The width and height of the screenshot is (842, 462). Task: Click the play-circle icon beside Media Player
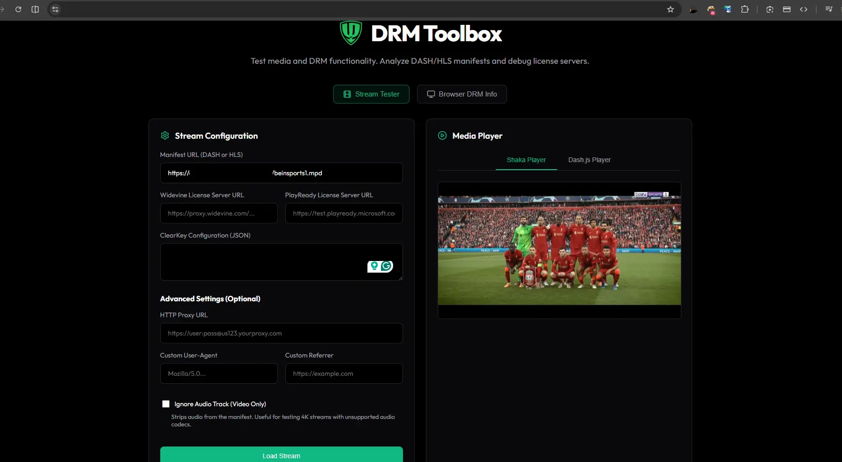[x=442, y=135]
